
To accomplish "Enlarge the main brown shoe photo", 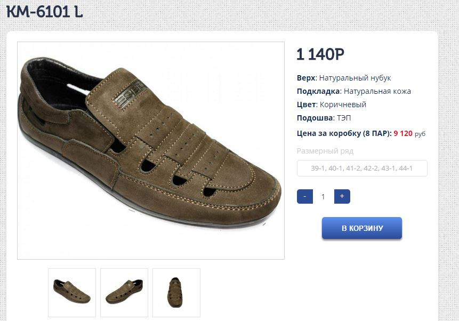I will 151,150.
